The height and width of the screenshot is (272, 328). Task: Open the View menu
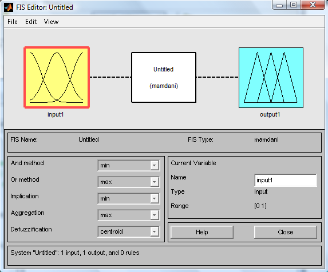pyautogui.click(x=51, y=22)
